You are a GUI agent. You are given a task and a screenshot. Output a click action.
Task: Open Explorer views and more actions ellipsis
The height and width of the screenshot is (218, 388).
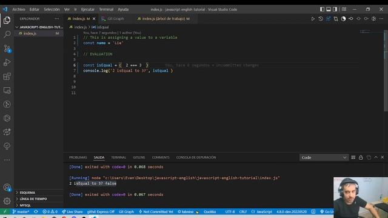tap(57, 19)
